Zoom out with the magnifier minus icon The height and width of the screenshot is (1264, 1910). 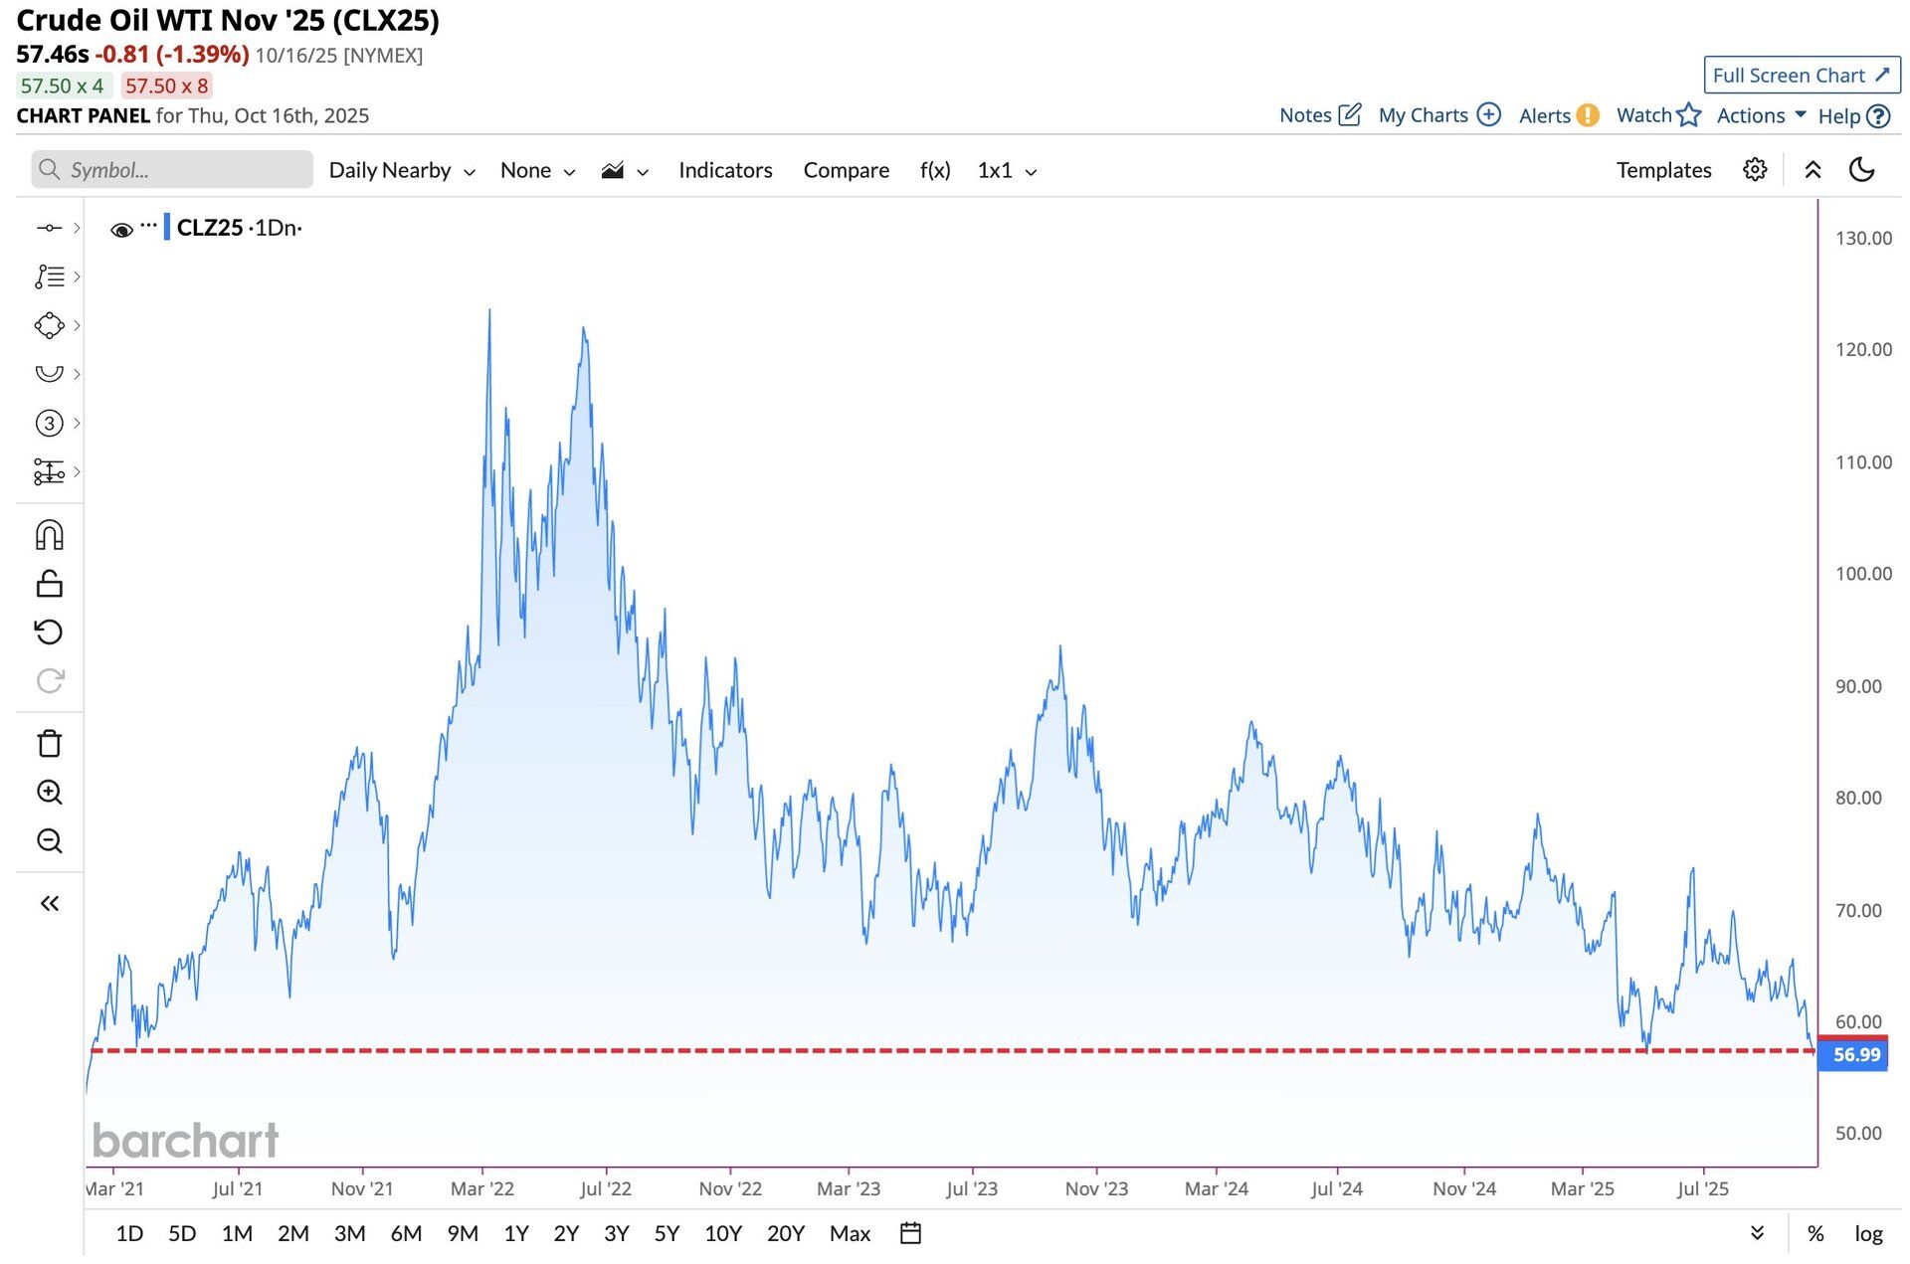point(49,841)
